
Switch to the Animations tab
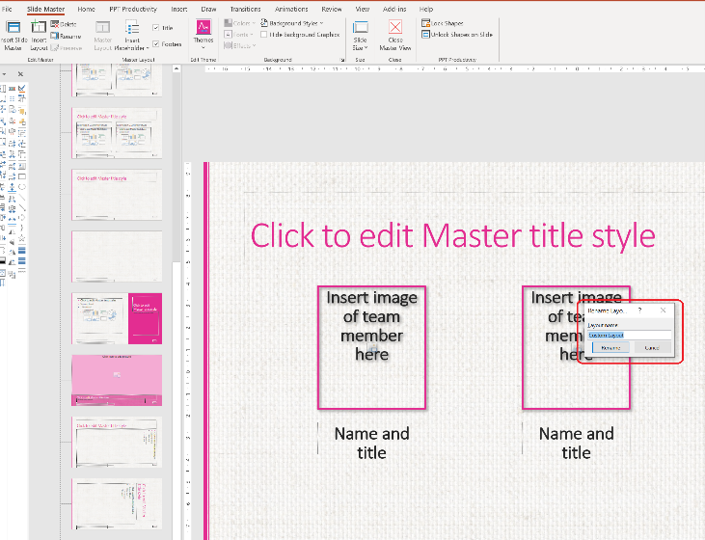[x=291, y=9]
